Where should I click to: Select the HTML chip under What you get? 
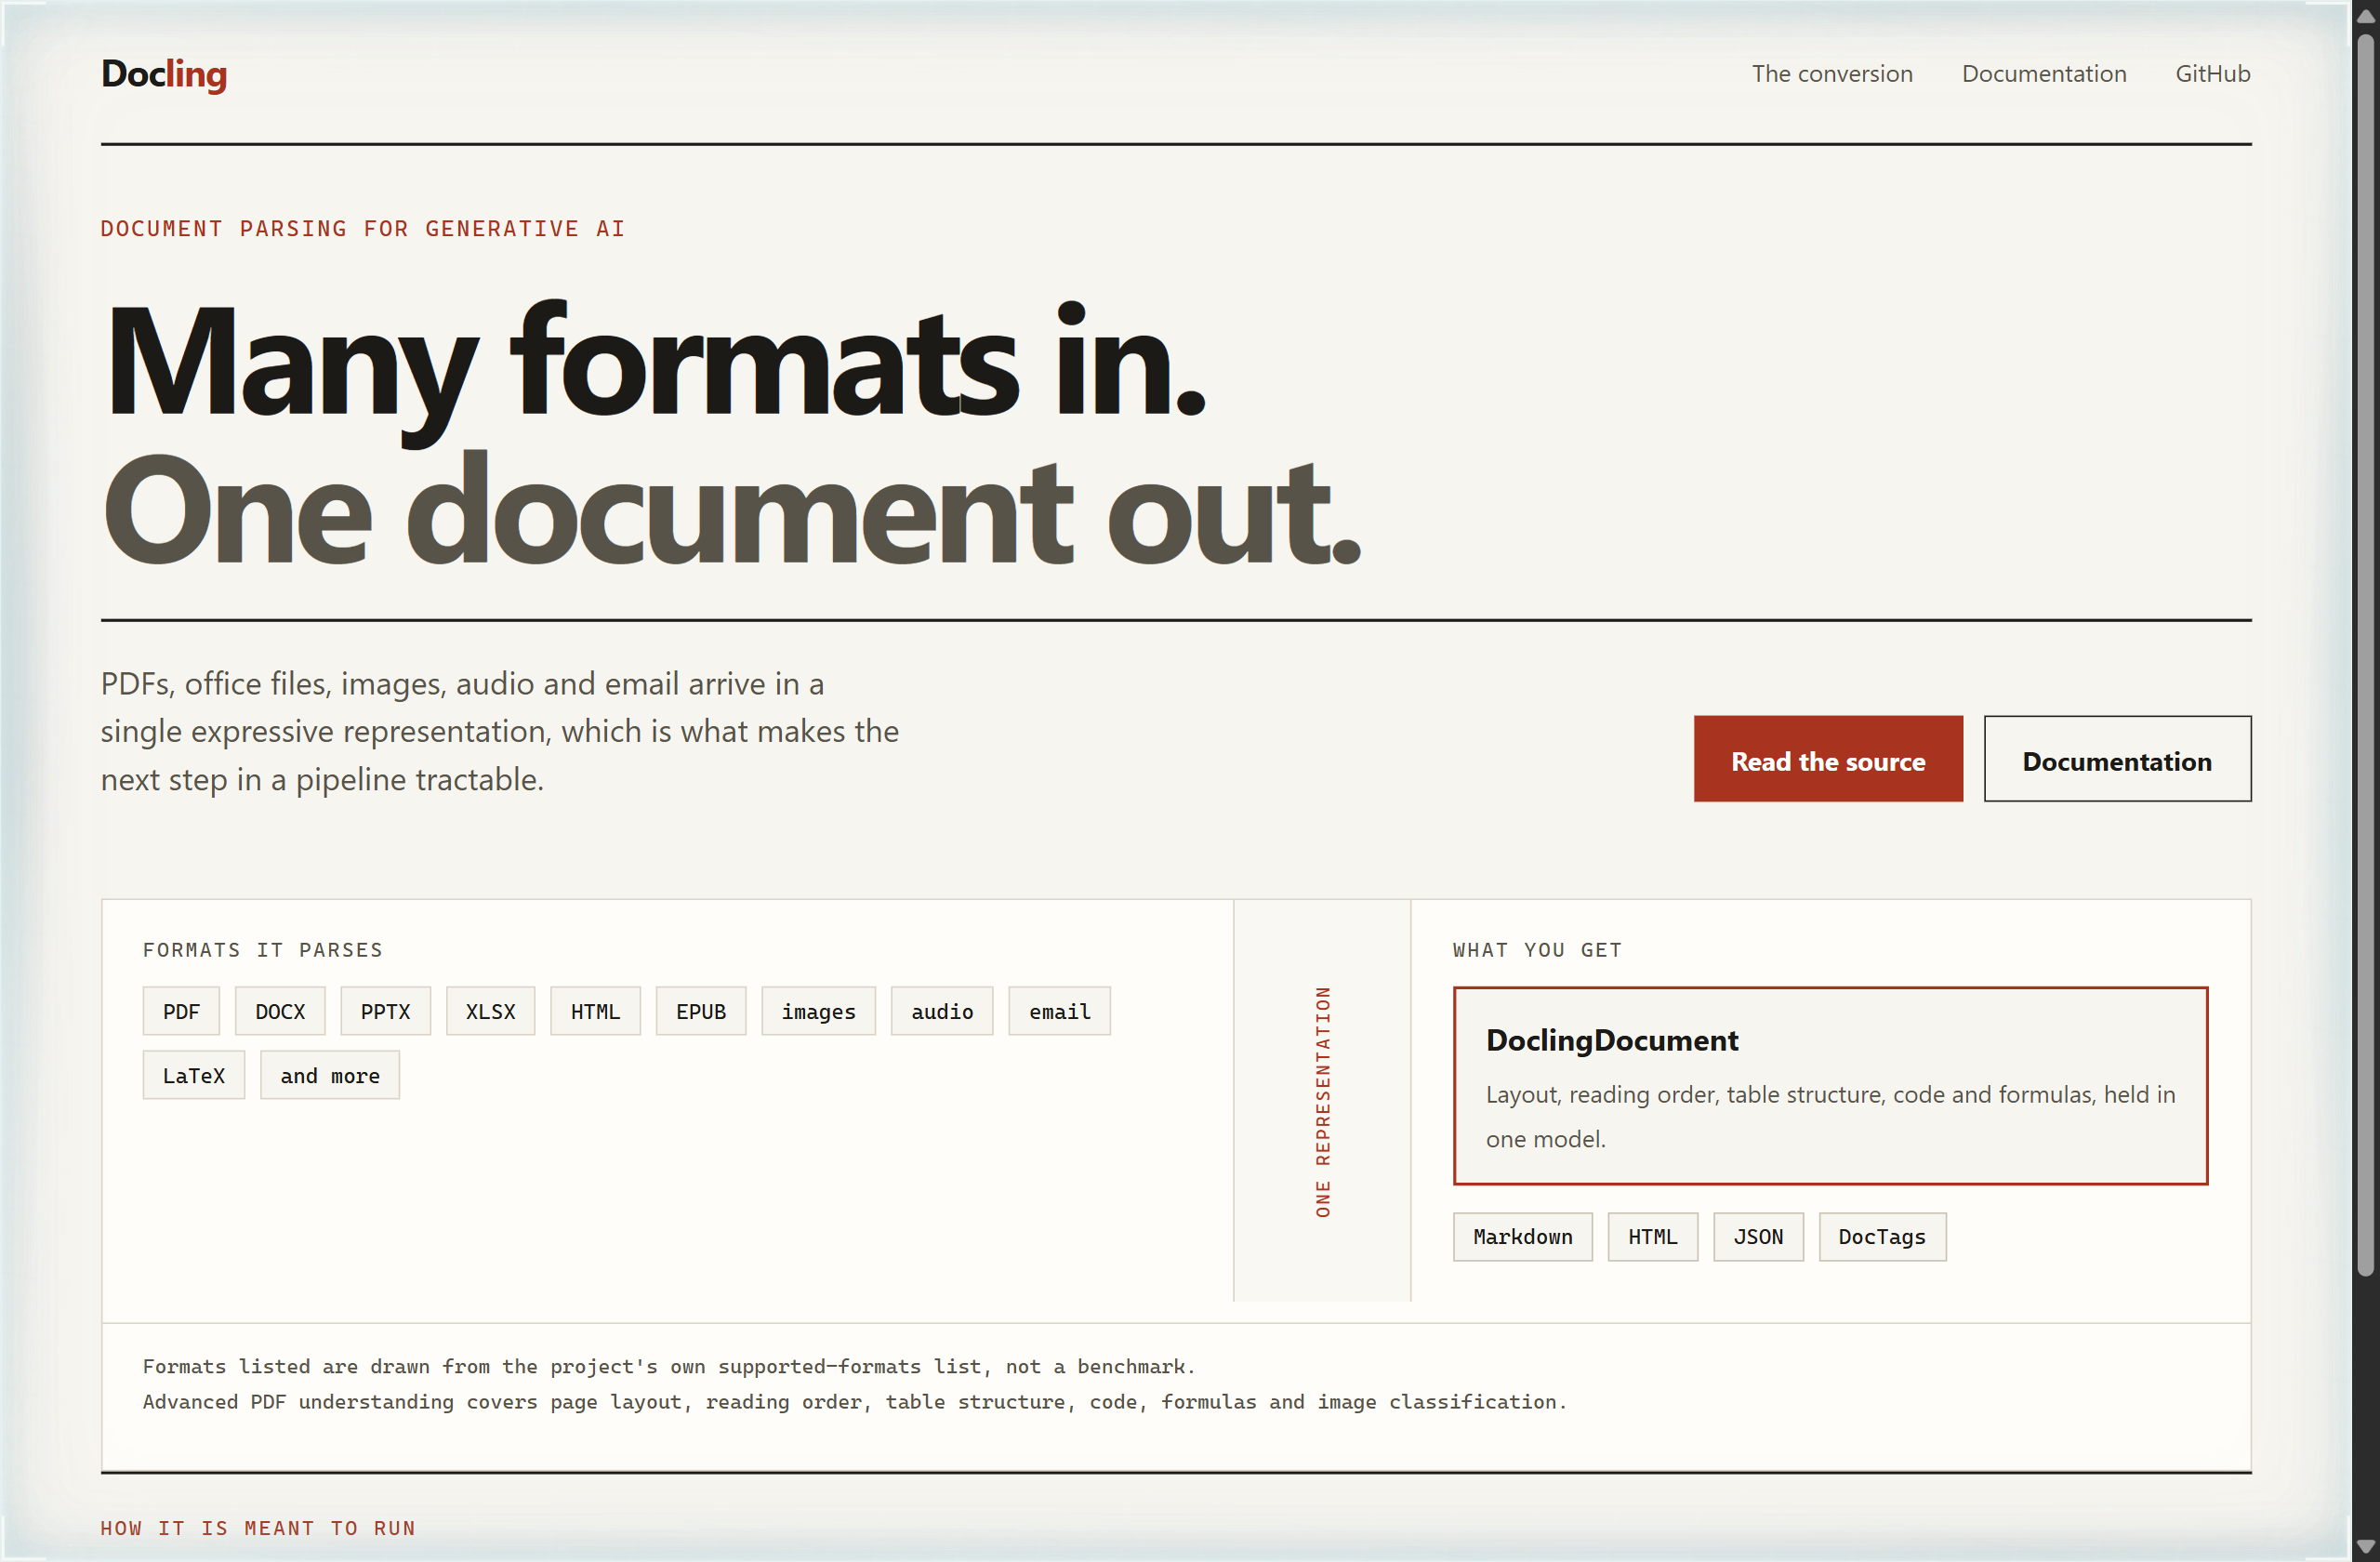[1652, 1237]
